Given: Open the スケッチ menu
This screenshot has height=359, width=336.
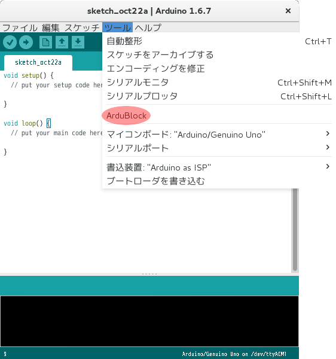Looking at the screenshot, I should click(82, 28).
